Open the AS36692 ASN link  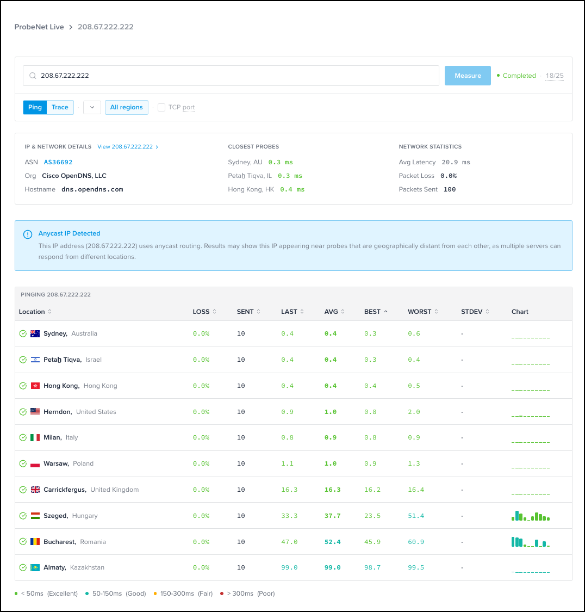tap(58, 162)
